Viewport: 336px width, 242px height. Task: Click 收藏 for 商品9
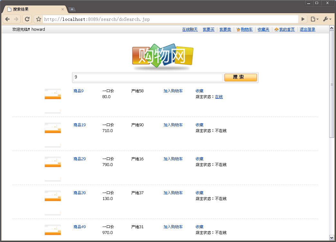click(x=199, y=91)
